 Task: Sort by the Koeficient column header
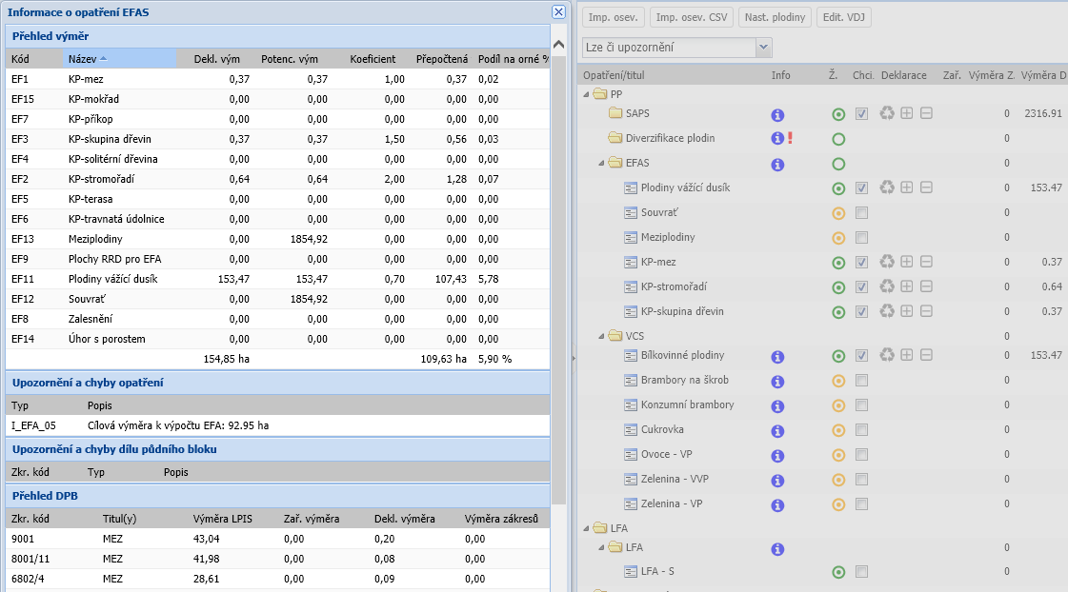click(373, 58)
